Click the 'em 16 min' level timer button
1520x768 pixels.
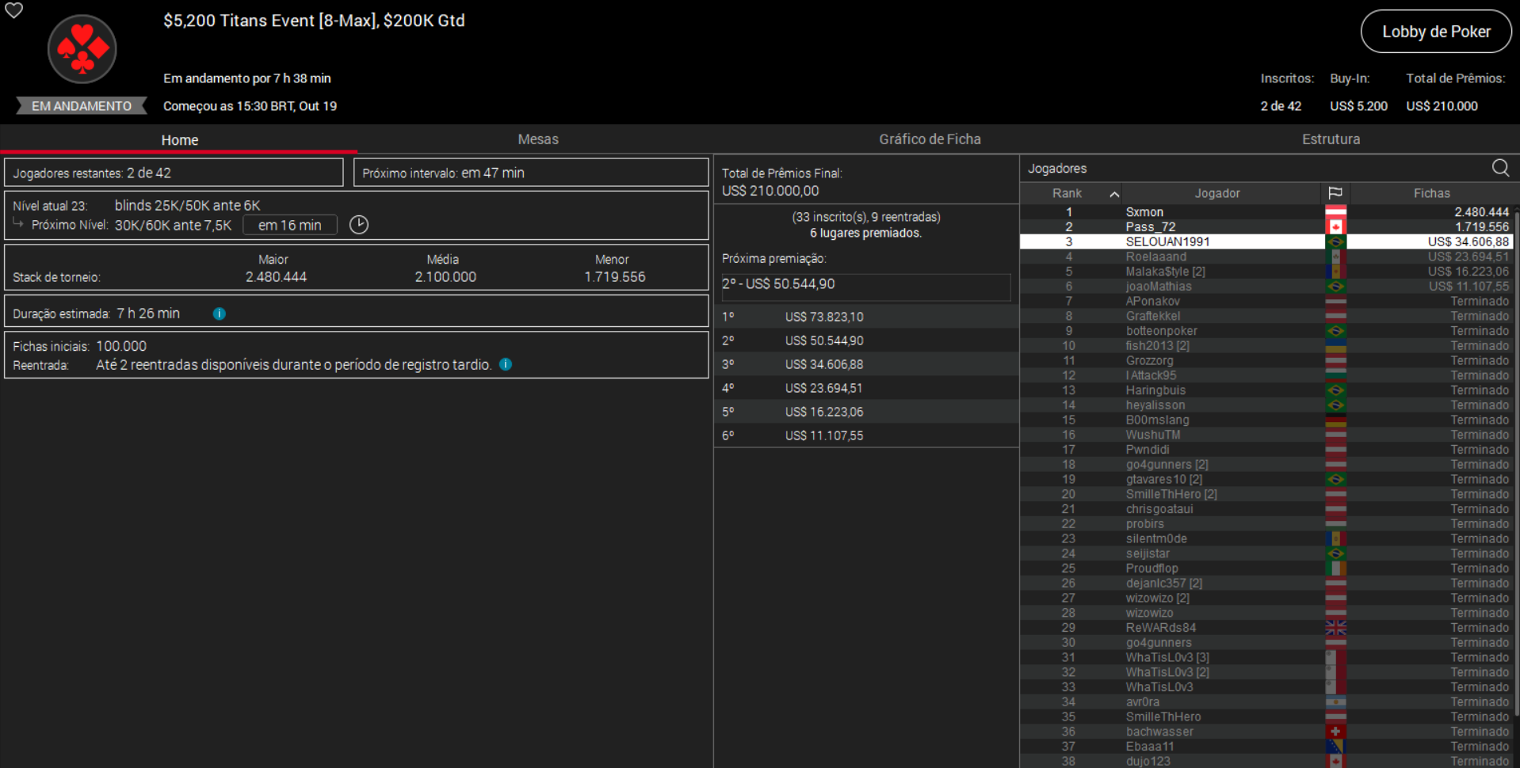coord(289,225)
